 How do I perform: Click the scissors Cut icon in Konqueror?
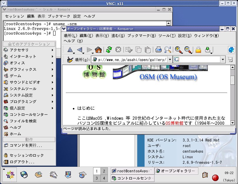(x=129, y=50)
